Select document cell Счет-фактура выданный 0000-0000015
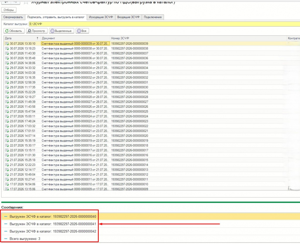 pos(75,160)
